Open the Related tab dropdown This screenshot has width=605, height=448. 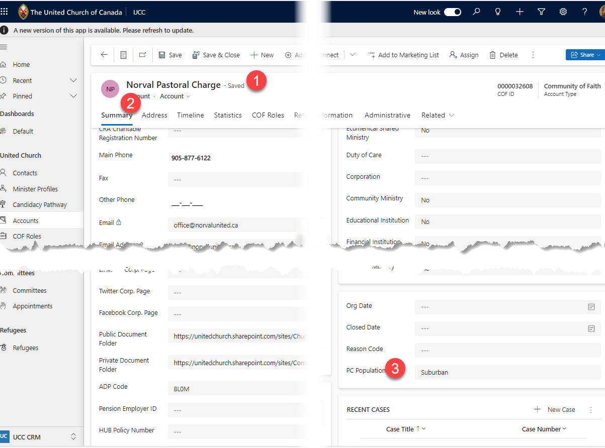438,115
